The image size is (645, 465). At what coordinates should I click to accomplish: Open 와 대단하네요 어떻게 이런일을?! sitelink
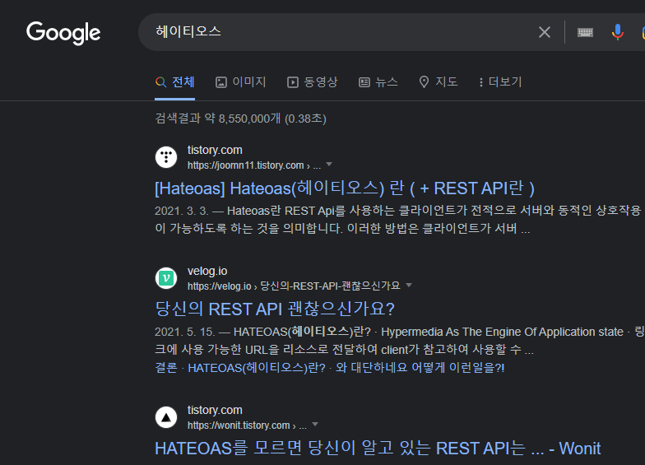(420, 367)
